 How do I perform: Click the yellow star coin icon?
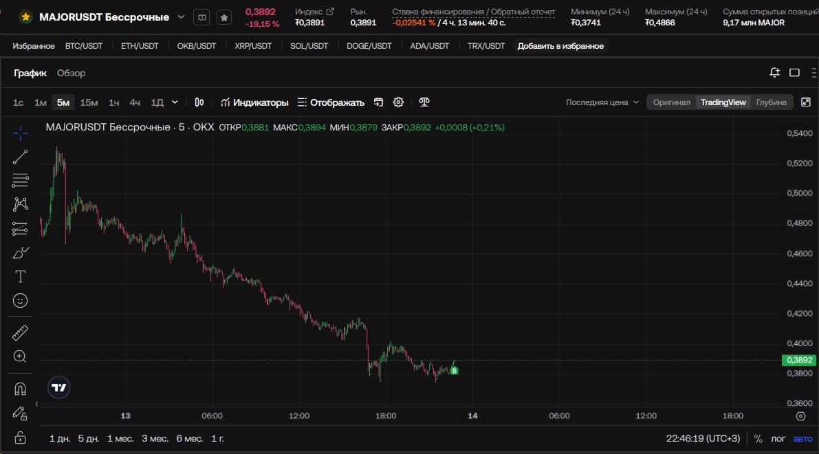[x=25, y=16]
